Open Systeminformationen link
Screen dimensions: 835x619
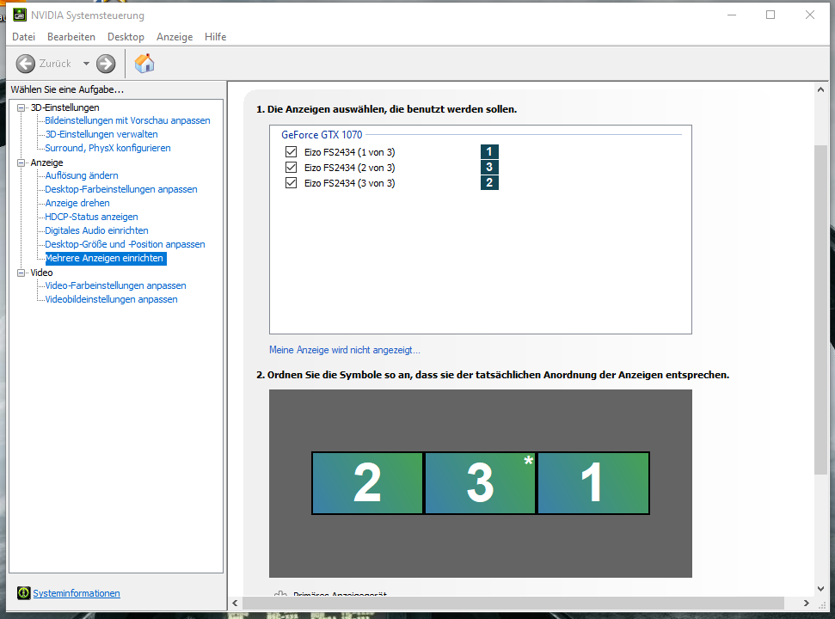pyautogui.click(x=77, y=593)
